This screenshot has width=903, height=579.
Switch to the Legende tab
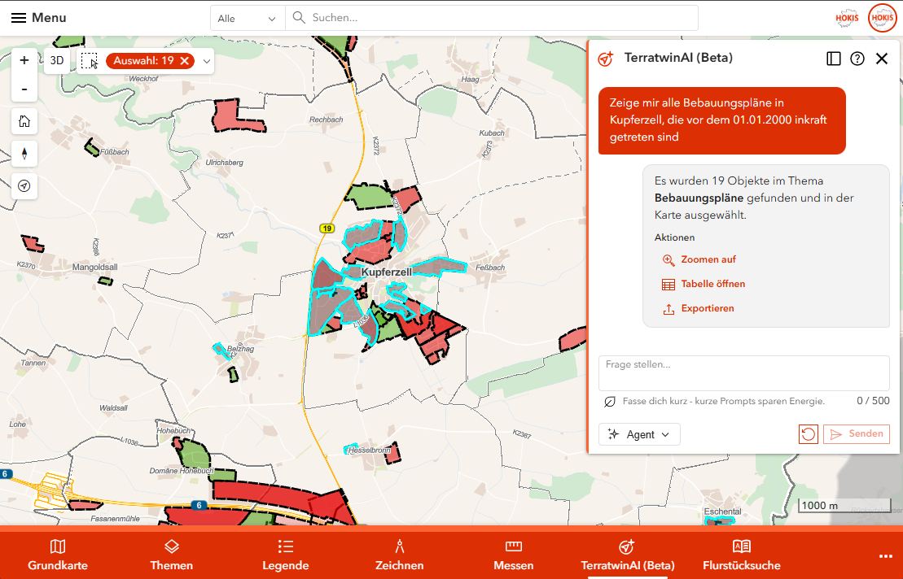[x=286, y=555]
